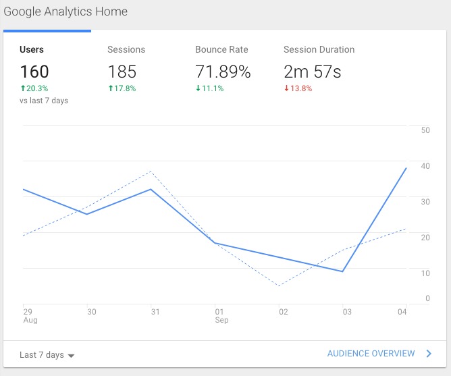Show the Session Duration metric tab

click(x=319, y=49)
